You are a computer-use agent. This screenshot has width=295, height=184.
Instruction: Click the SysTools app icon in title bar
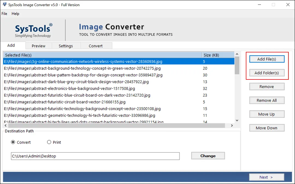tap(4, 5)
